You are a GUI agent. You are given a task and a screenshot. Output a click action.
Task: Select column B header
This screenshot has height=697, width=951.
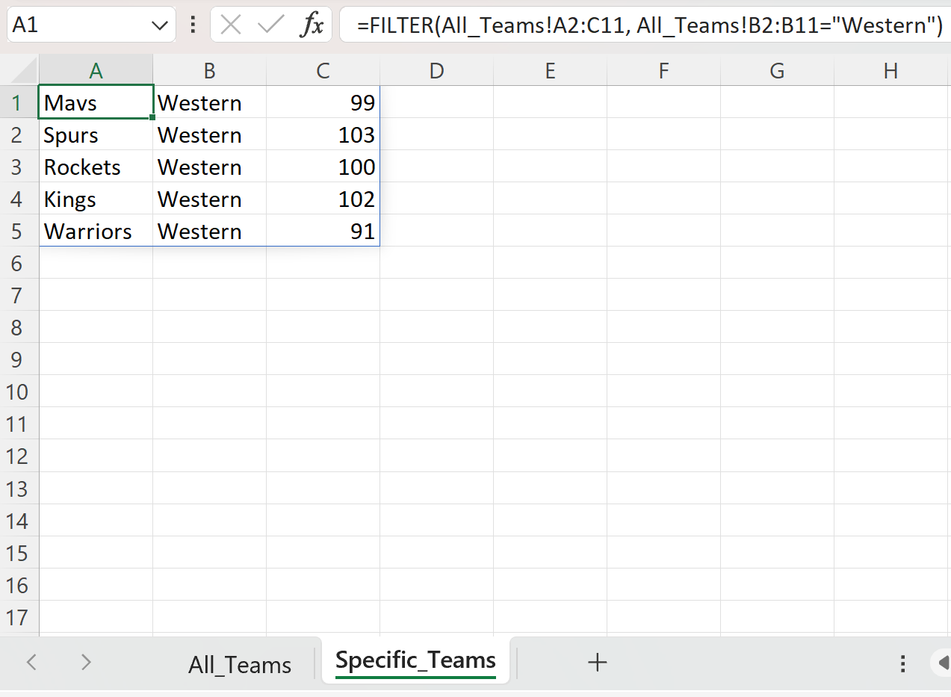point(209,71)
